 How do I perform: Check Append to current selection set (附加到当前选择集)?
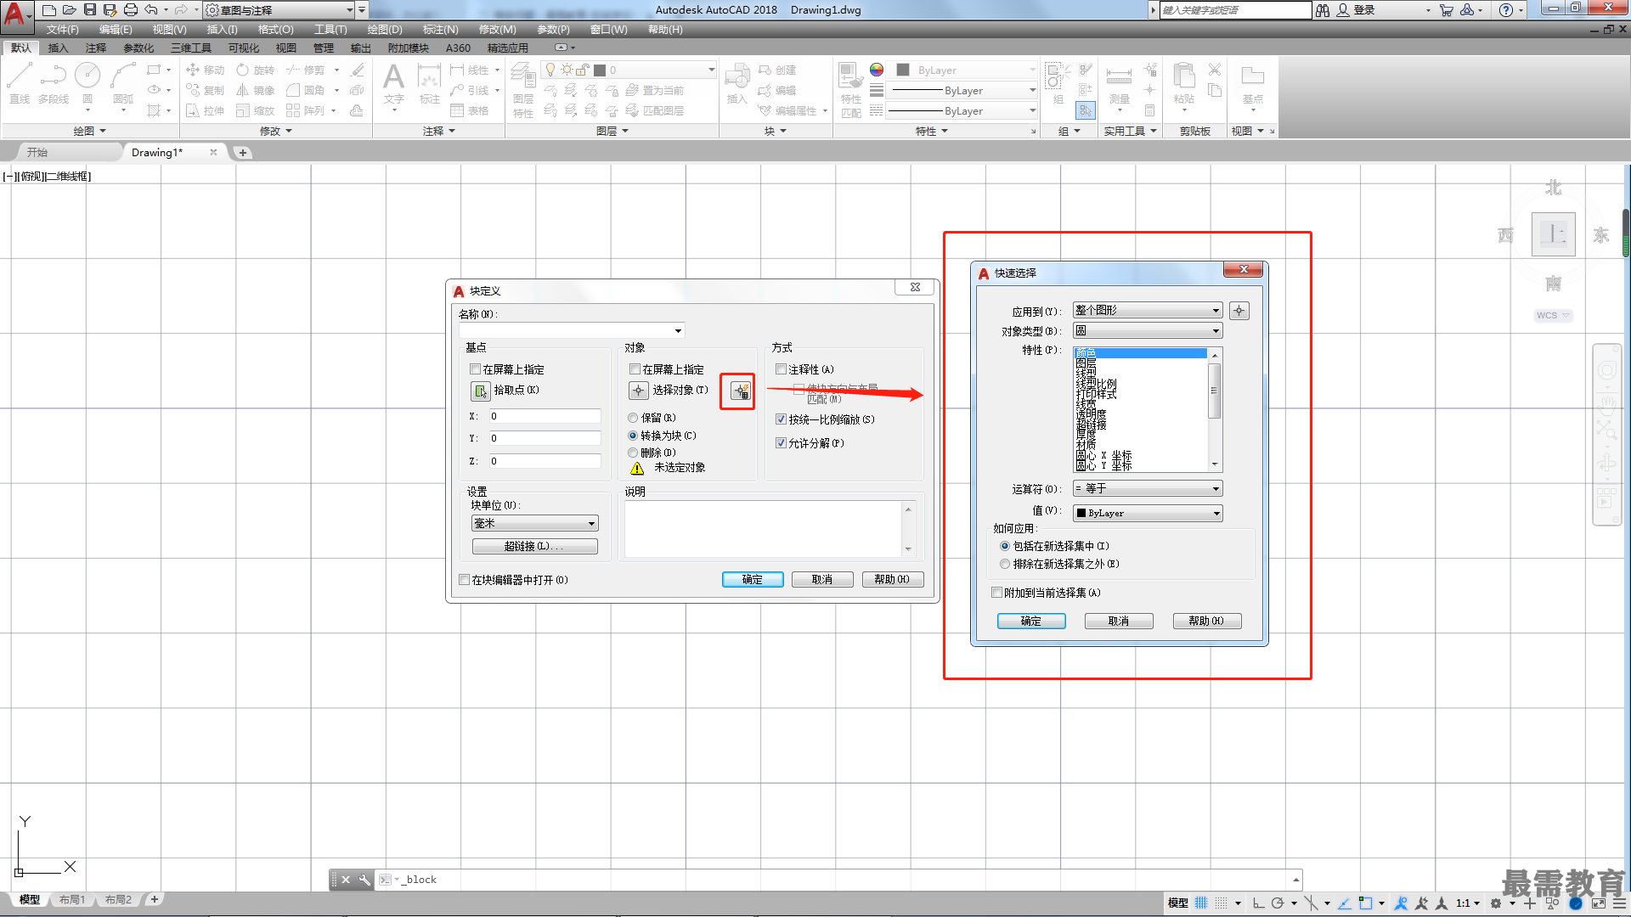point(996,593)
